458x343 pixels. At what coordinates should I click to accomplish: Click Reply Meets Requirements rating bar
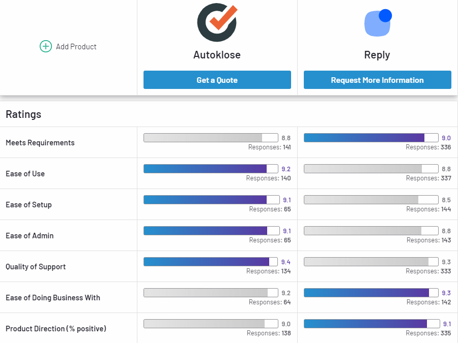click(x=371, y=138)
